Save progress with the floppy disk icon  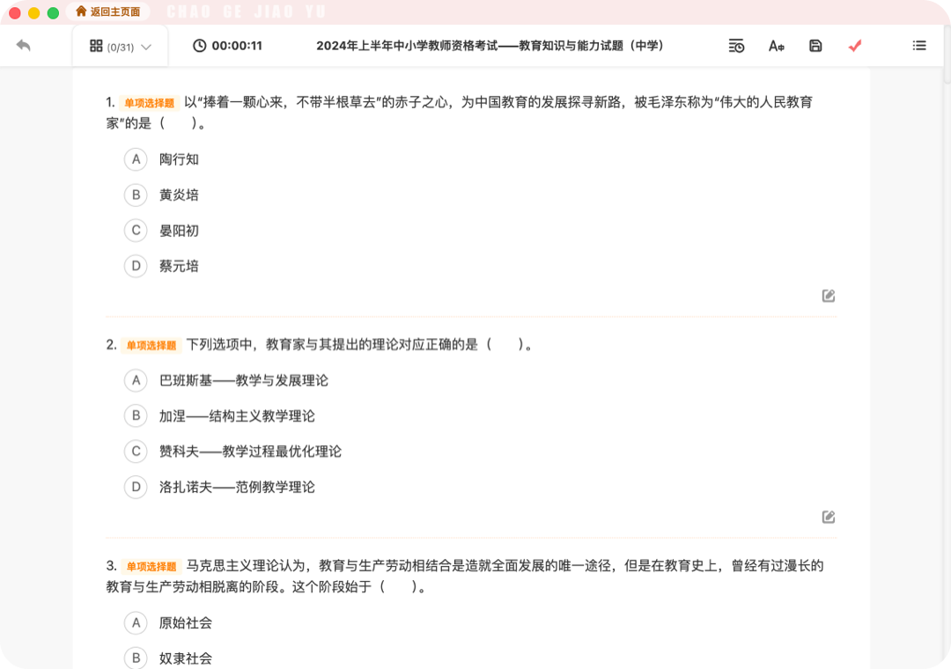(x=815, y=46)
